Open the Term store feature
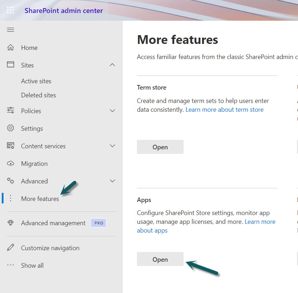The width and height of the screenshot is (298, 293). 160,147
